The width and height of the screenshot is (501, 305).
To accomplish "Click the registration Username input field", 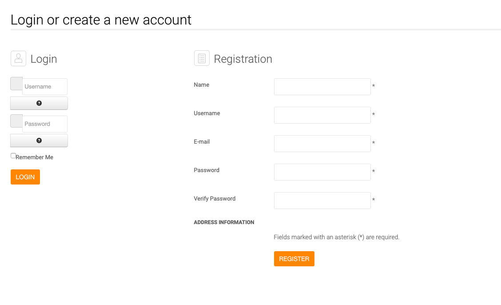I will 322,115.
